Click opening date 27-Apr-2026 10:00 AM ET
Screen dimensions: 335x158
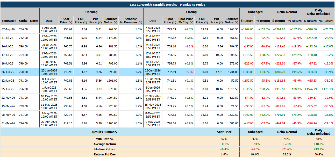(x=49, y=123)
